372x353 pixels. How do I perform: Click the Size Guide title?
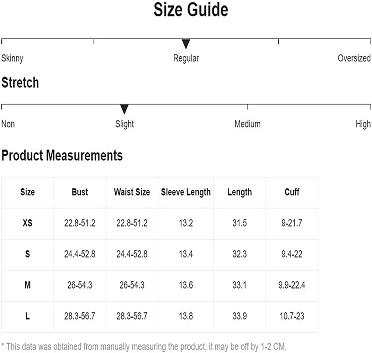pyautogui.click(x=191, y=10)
